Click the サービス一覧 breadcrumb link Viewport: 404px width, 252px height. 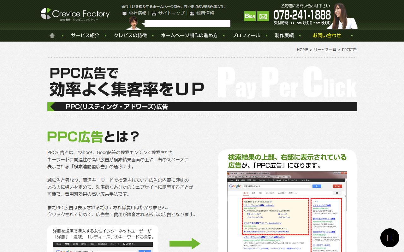pyautogui.click(x=325, y=50)
